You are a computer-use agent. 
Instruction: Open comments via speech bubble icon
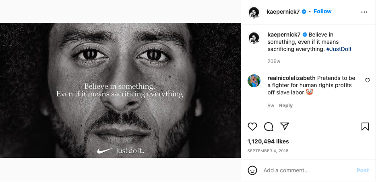(269, 127)
